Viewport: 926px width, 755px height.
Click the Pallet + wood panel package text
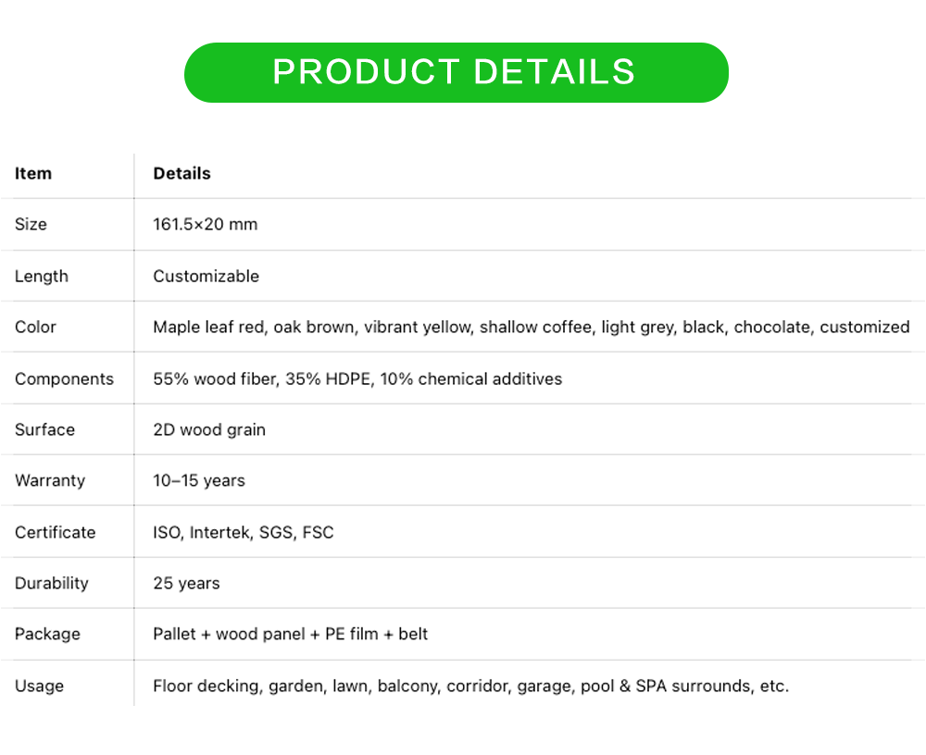point(290,635)
